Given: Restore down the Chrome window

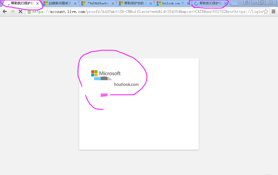Looking at the screenshot, I should 262,2.
